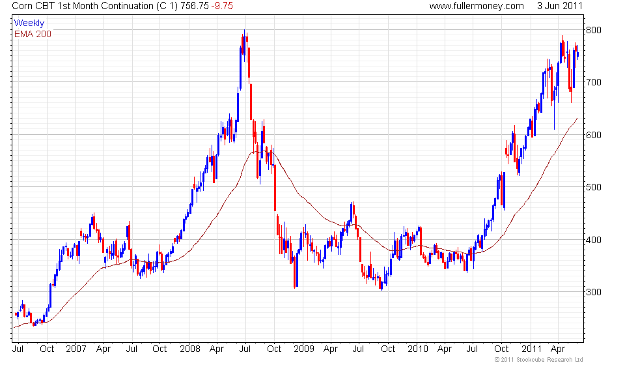638x365 pixels.
Task: Select the last price value 756.75
Action: (194, 6)
